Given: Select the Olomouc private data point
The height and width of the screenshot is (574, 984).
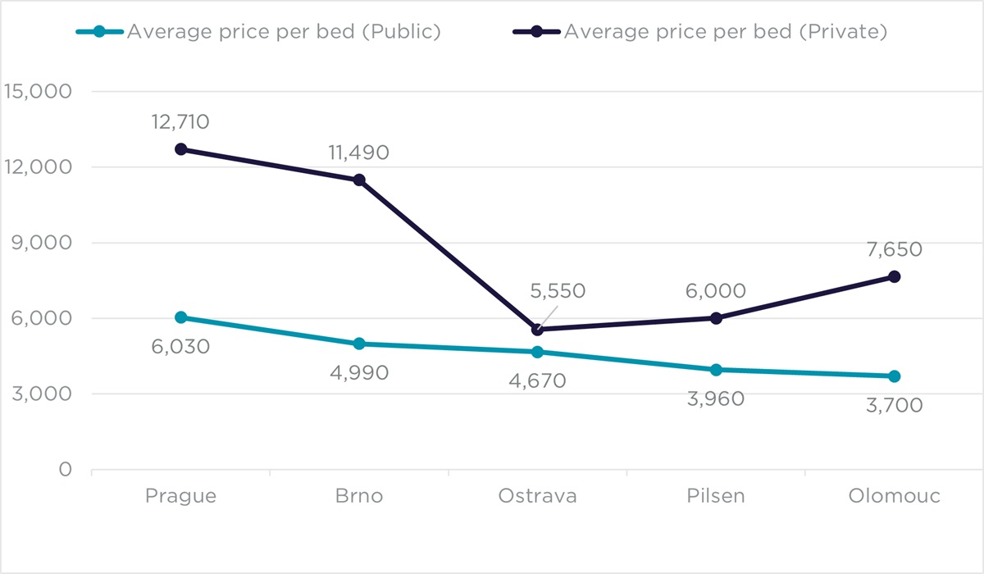Looking at the screenshot, I should (x=894, y=276).
